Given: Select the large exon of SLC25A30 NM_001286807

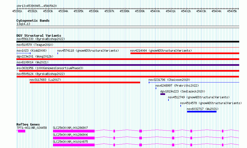Looking at the screenshot, I should (x=74, y=131).
